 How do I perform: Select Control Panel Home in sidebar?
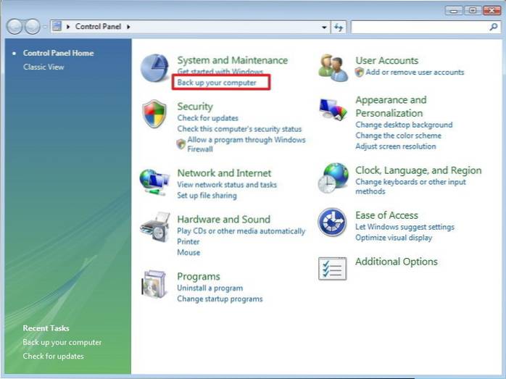coord(58,53)
